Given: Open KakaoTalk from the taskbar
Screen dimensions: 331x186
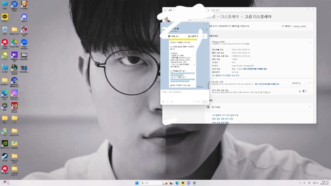Looking at the screenshot, I should [x=183, y=183].
